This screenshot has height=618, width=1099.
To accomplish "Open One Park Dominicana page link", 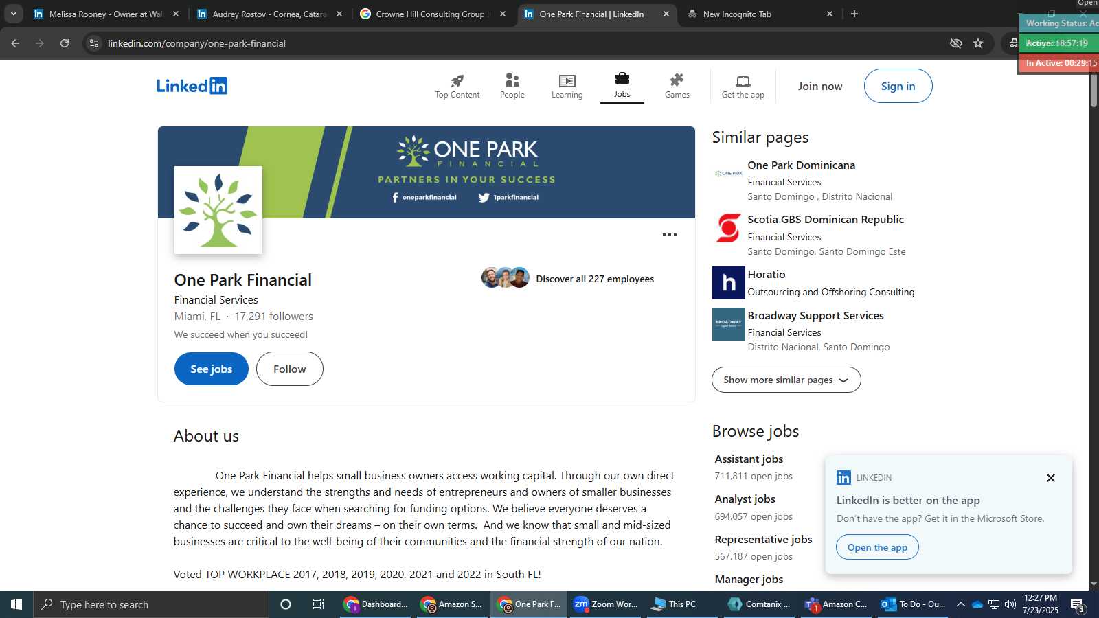I will click(x=802, y=165).
